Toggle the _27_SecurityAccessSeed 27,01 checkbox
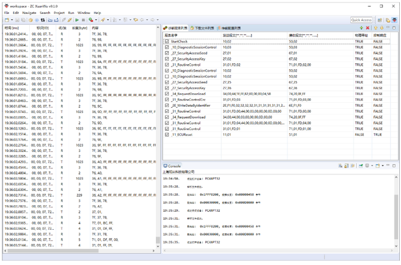The width and height of the screenshot is (401, 265). tap(167, 53)
